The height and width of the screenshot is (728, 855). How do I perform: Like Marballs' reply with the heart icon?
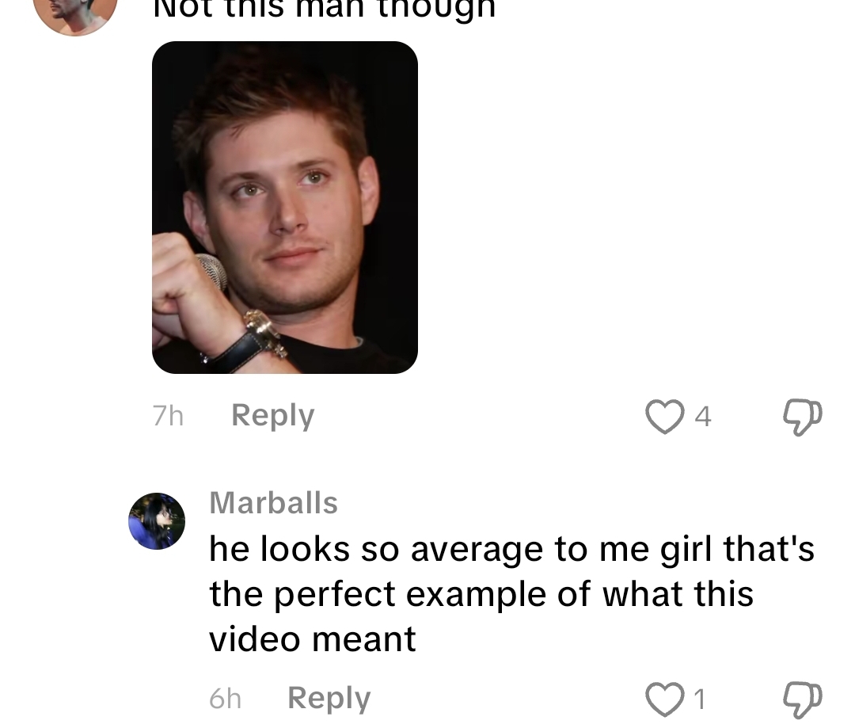point(665,699)
